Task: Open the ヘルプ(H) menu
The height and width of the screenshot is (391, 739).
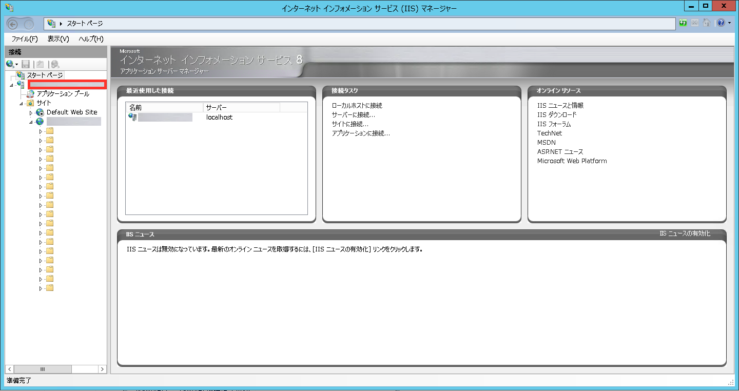Action: [x=91, y=39]
